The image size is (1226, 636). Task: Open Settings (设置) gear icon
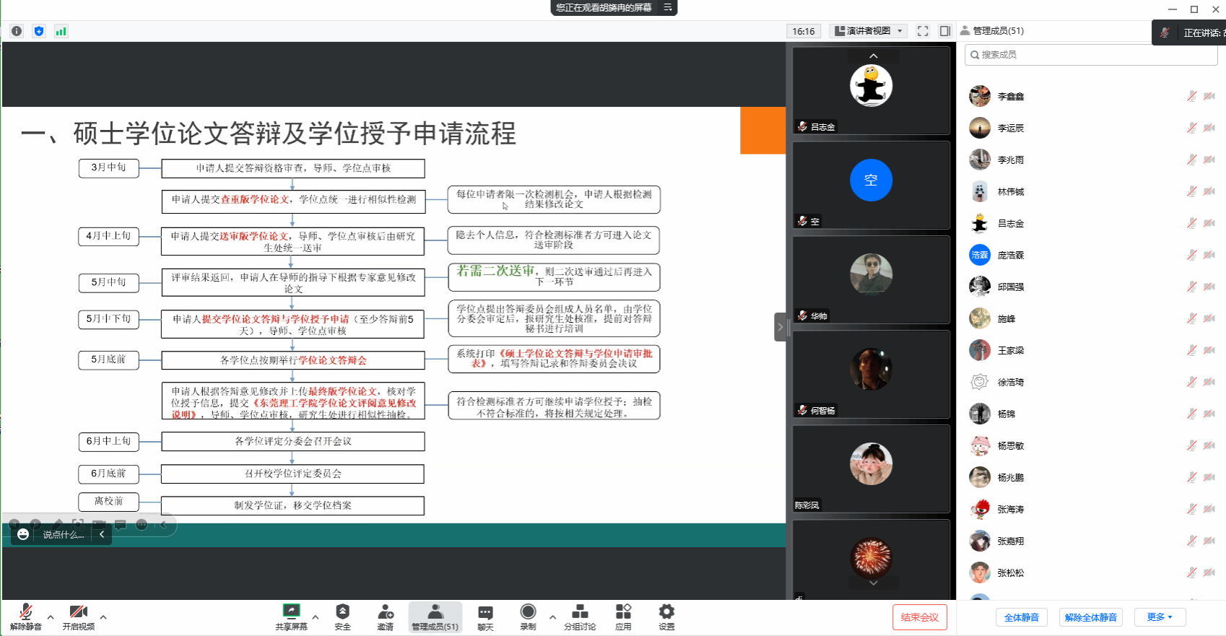pos(666,612)
